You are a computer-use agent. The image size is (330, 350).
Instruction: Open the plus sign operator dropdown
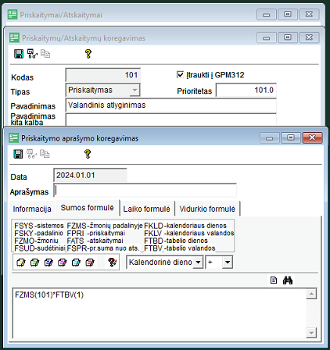pyautogui.click(x=228, y=262)
